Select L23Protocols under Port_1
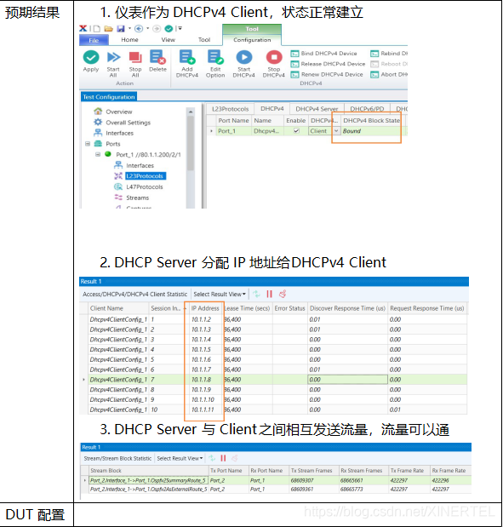Image resolution: width=503 pixels, height=527 pixels. [145, 175]
